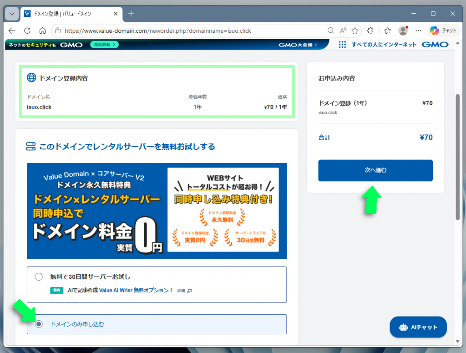The height and width of the screenshot is (353, 466).
Task: Click the server icon beside rental heading
Action: tap(30, 146)
